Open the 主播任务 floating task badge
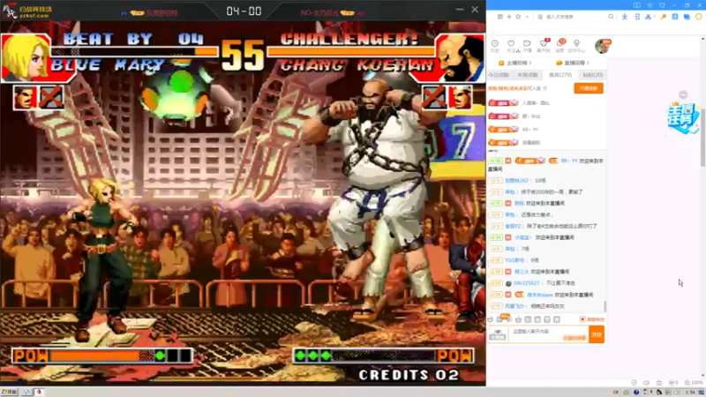This screenshot has width=706, height=397. 682,118
